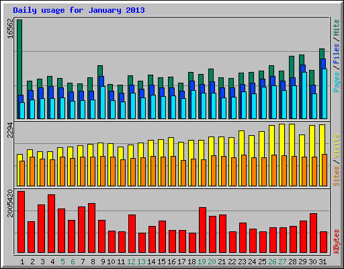The height and width of the screenshot is (269, 344).
Task: Click the red KBytes bar for day 1
Action: [21, 222]
